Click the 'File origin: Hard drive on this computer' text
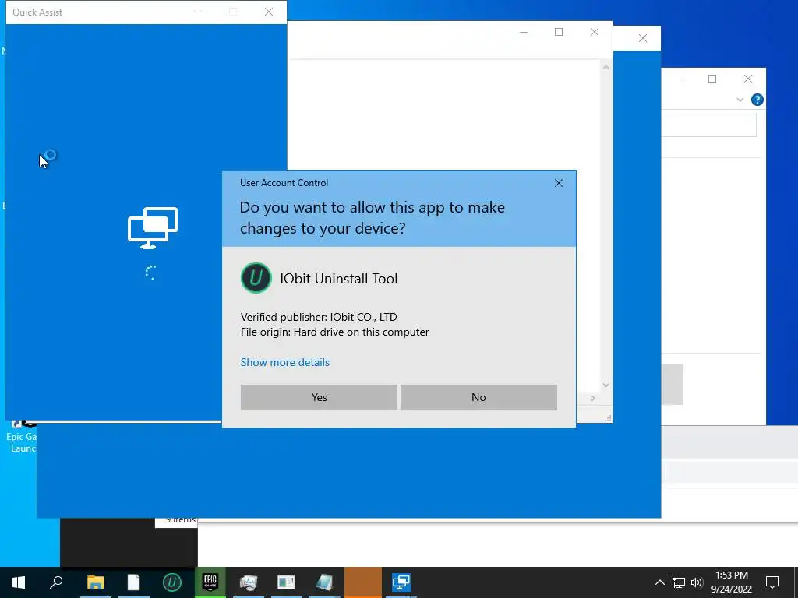The width and height of the screenshot is (798, 598). click(x=335, y=332)
